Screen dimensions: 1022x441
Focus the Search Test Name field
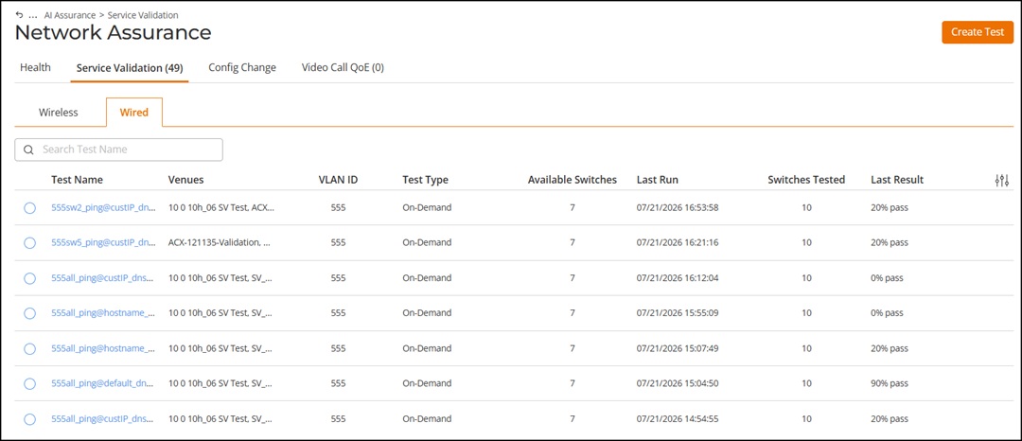pos(118,150)
